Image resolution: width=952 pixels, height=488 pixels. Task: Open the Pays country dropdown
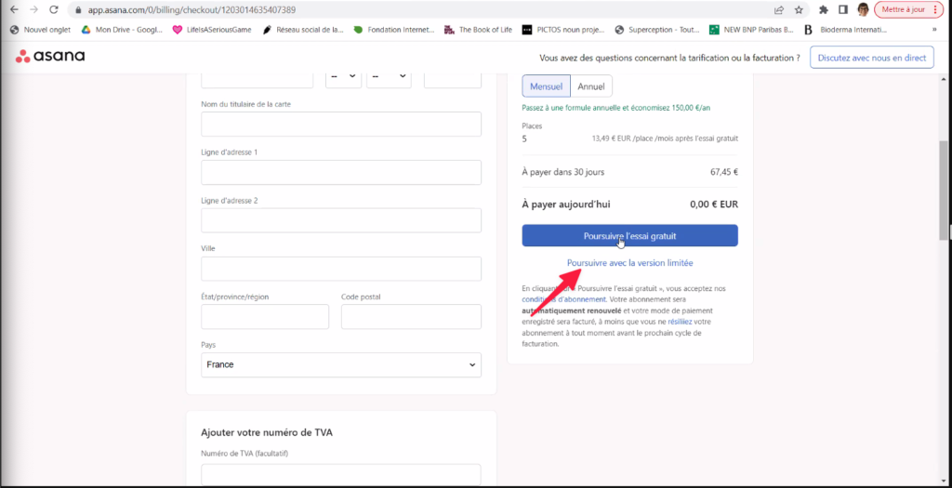[x=341, y=364]
